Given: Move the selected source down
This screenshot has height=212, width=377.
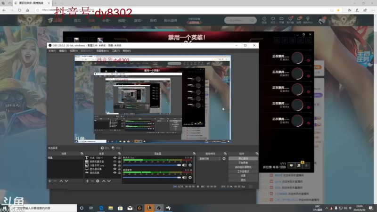Looking at the screenshot, I should tap(109, 181).
